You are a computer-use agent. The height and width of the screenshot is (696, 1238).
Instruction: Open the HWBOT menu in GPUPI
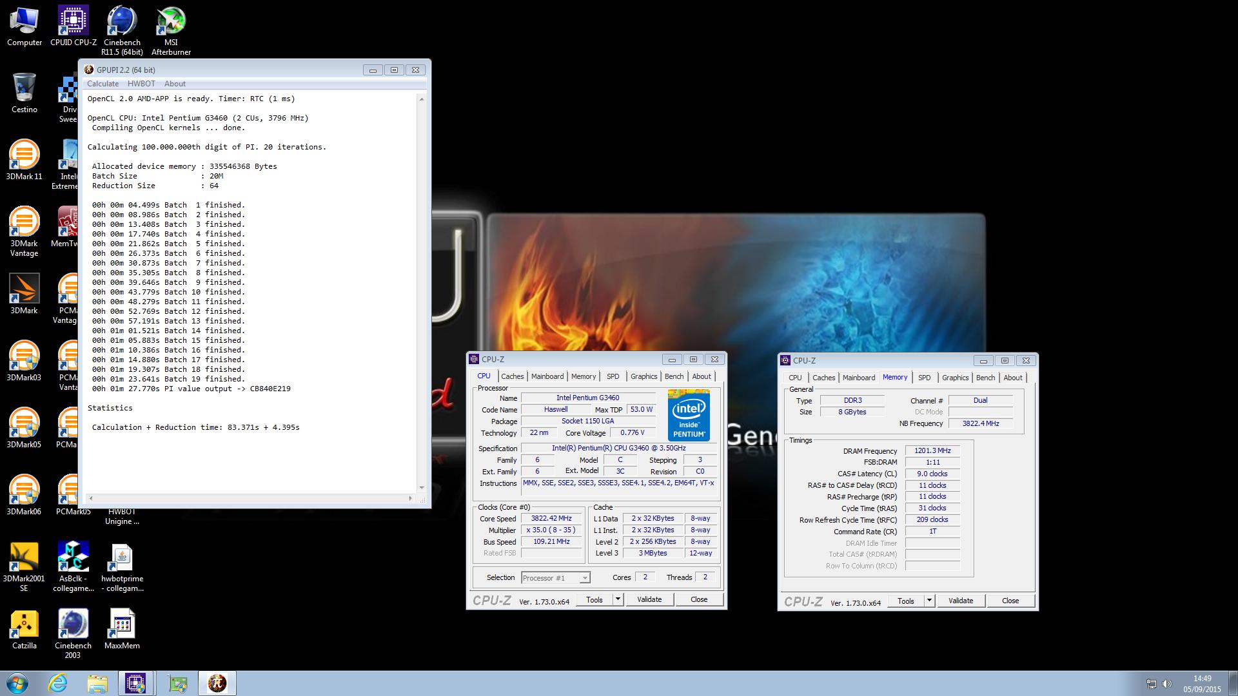click(141, 84)
